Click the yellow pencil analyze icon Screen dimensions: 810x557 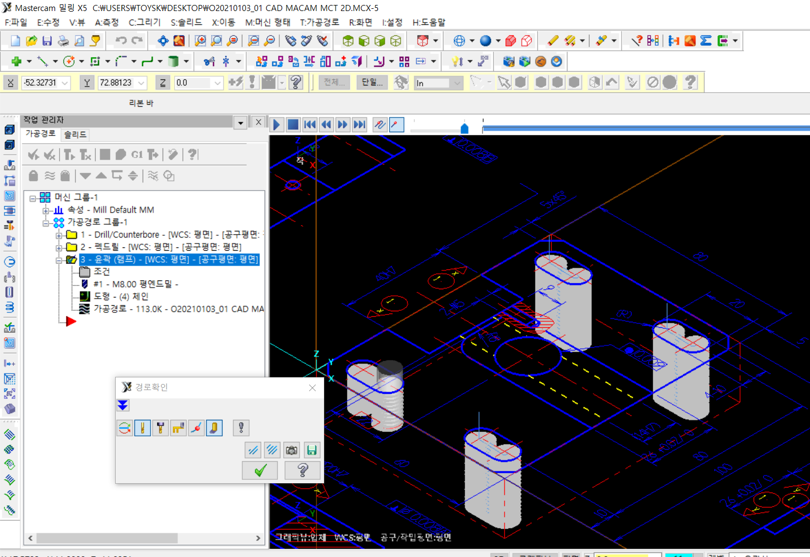tap(553, 41)
